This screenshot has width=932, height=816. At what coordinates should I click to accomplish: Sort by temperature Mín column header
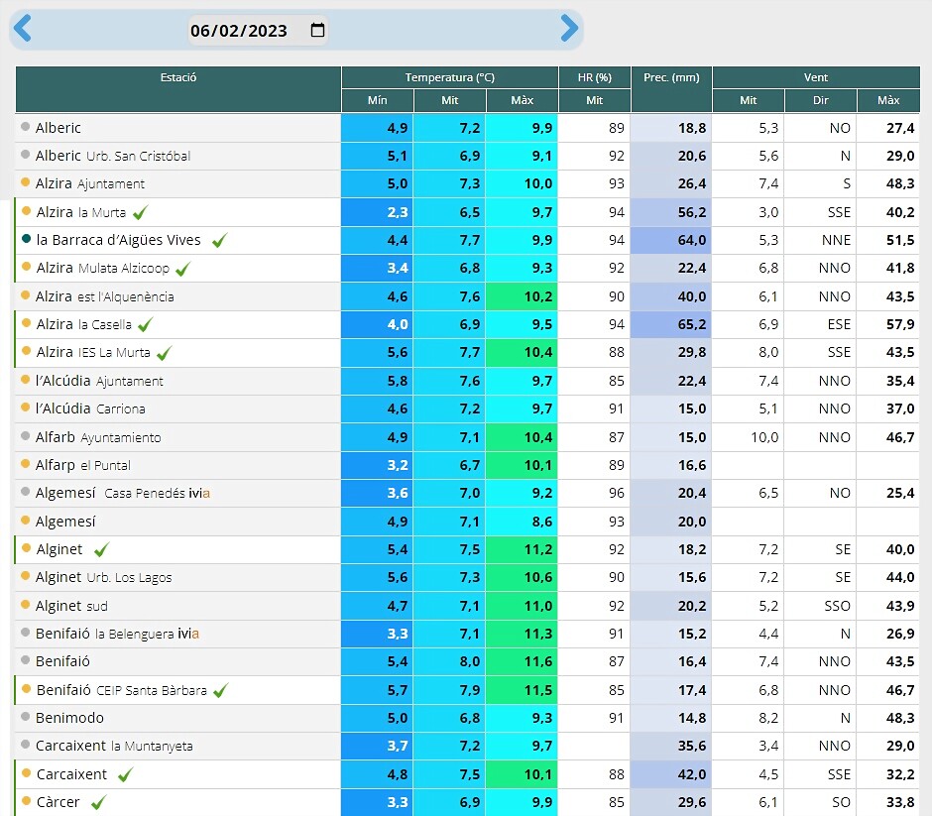click(x=378, y=100)
